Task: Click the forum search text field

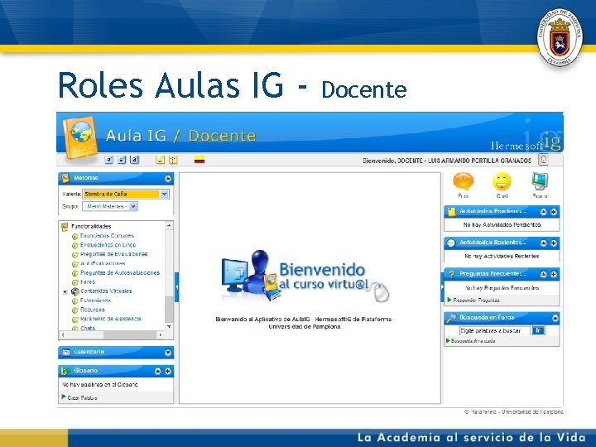Action: click(494, 330)
